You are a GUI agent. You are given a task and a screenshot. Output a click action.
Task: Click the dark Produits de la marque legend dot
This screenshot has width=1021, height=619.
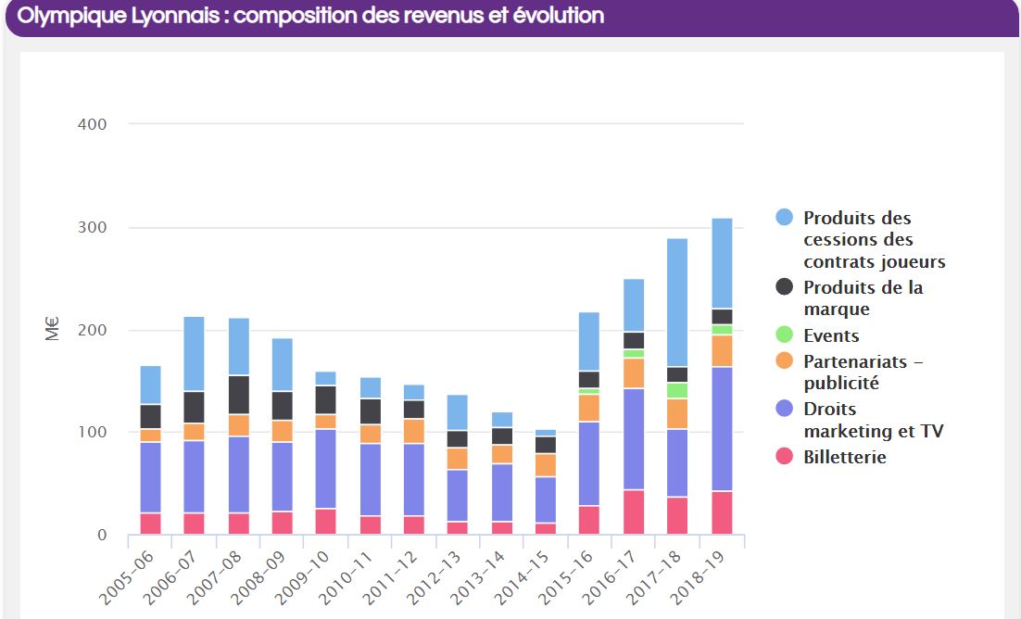(785, 286)
